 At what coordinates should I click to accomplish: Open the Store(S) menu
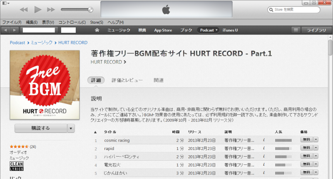click(97, 22)
